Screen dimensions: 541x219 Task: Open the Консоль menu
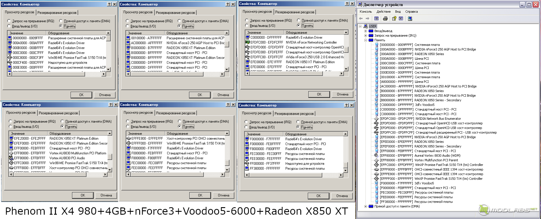(365, 12)
